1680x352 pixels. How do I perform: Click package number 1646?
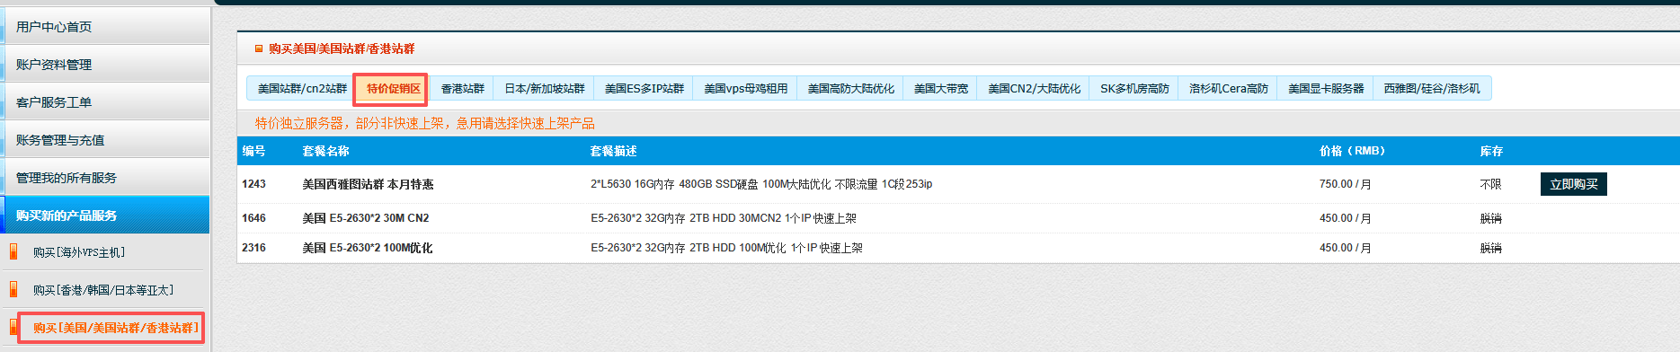tap(253, 218)
